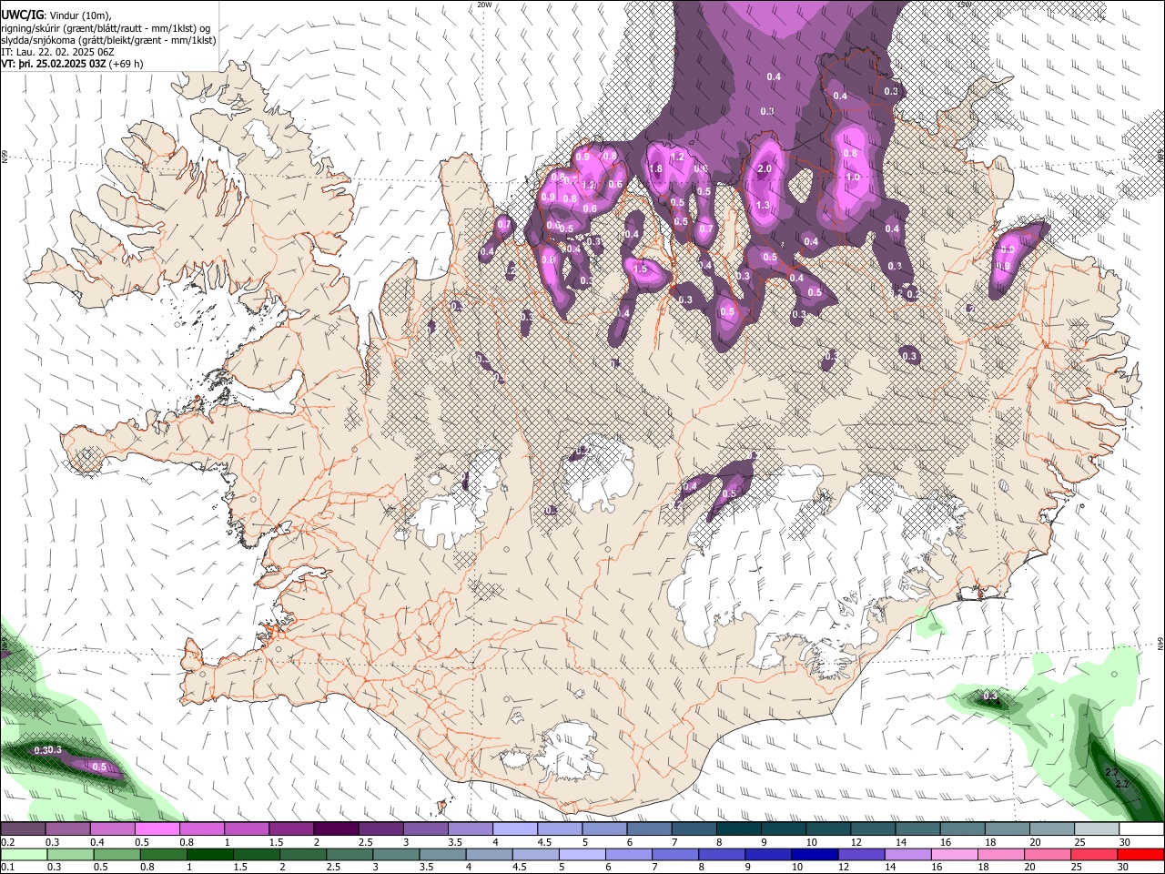The height and width of the screenshot is (874, 1165).
Task: Click the darkest green 1–1.5 swatch in lower legend
Action: coord(209,855)
